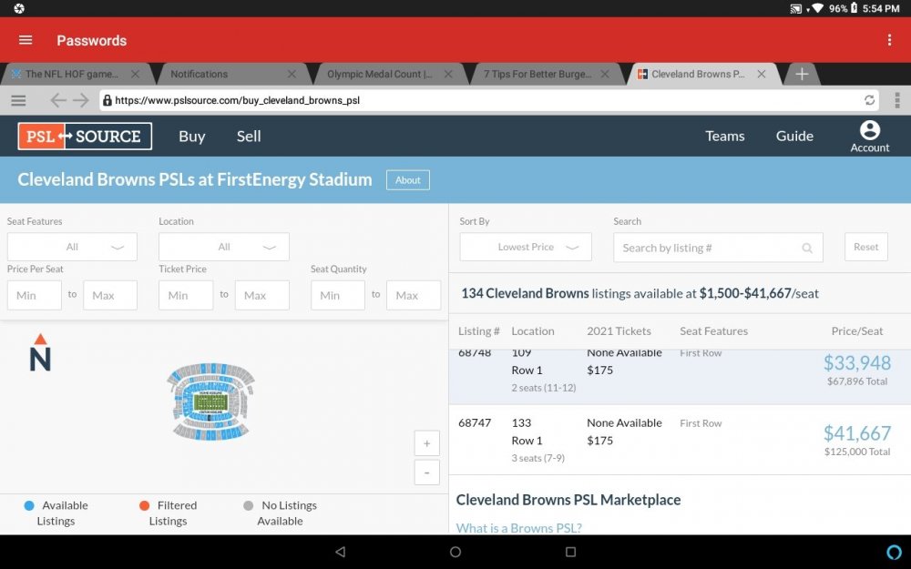The height and width of the screenshot is (569, 911).
Task: Click the Reset button
Action: 865,247
